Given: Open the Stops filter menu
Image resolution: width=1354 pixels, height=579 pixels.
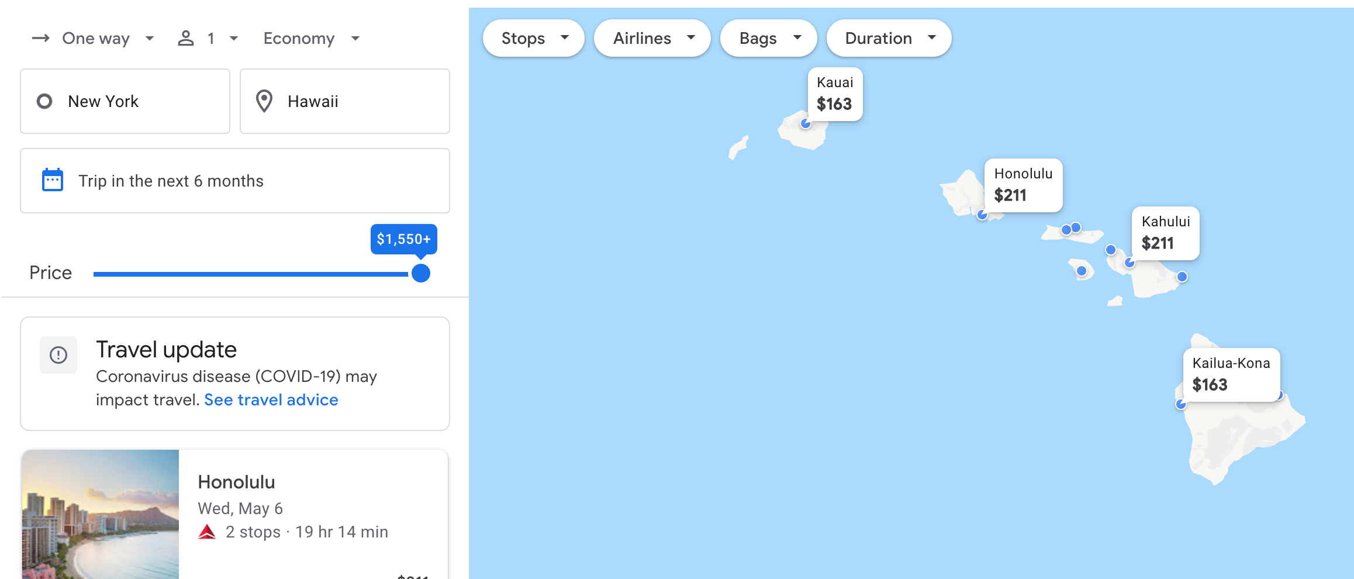Looking at the screenshot, I should click(x=533, y=39).
